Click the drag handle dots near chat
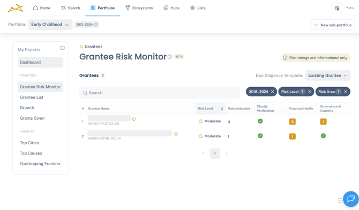 click(x=340, y=200)
